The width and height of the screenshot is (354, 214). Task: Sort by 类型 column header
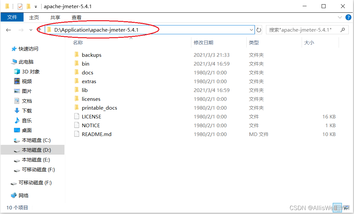pyautogui.click(x=254, y=42)
